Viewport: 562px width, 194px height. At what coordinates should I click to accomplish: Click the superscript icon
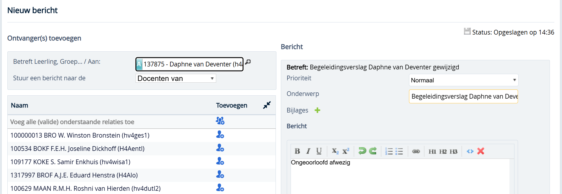tap(346, 151)
